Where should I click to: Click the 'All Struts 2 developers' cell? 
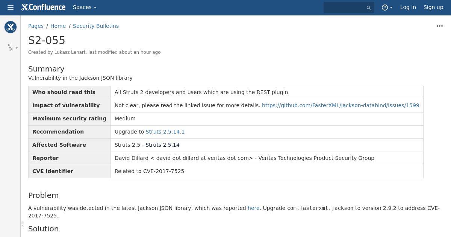(267, 93)
